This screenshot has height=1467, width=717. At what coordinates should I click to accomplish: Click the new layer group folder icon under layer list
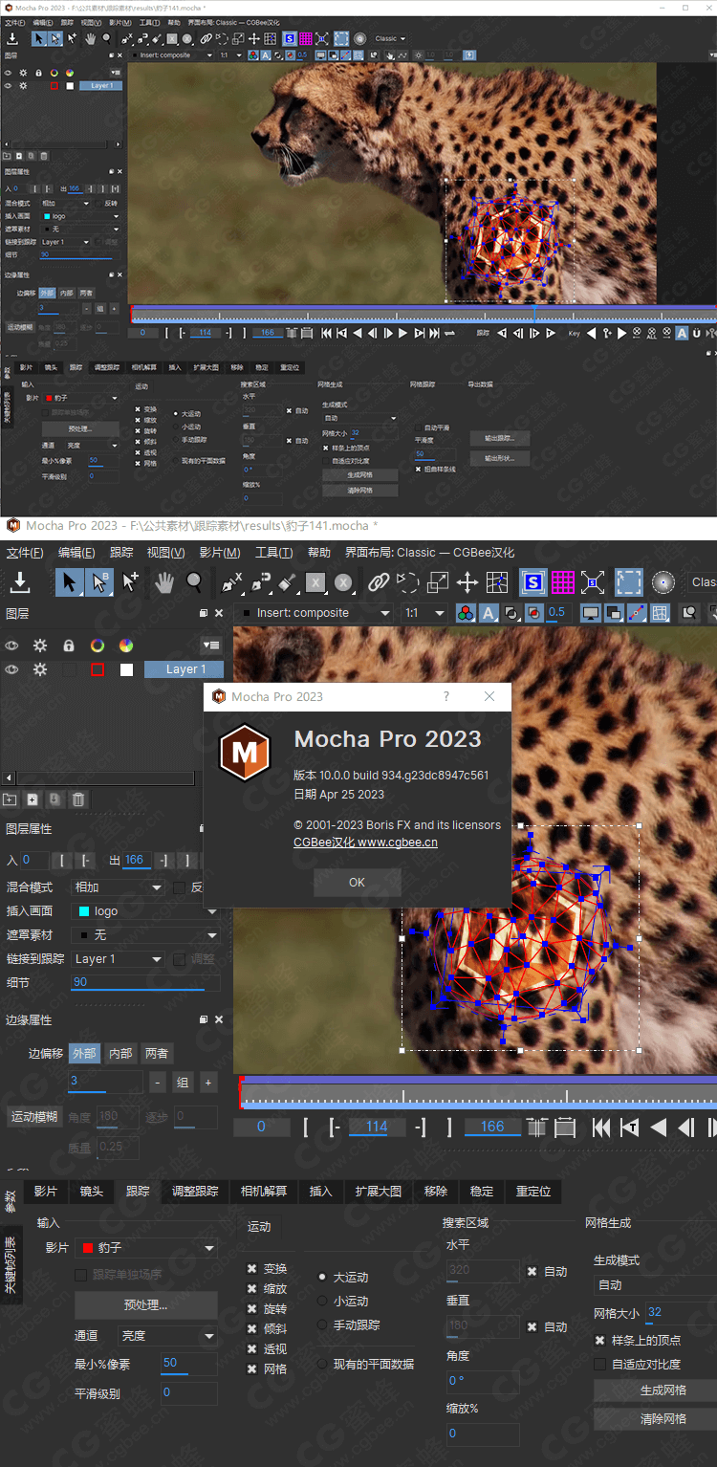click(11, 799)
